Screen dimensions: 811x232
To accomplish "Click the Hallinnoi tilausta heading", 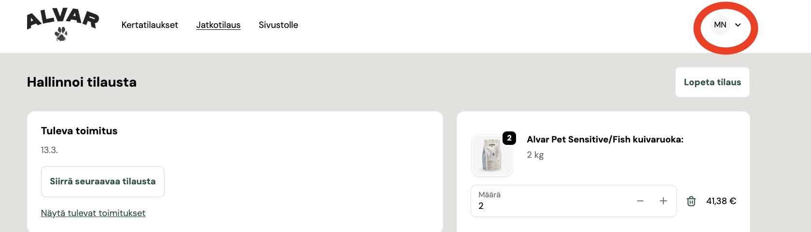I will click(x=82, y=82).
